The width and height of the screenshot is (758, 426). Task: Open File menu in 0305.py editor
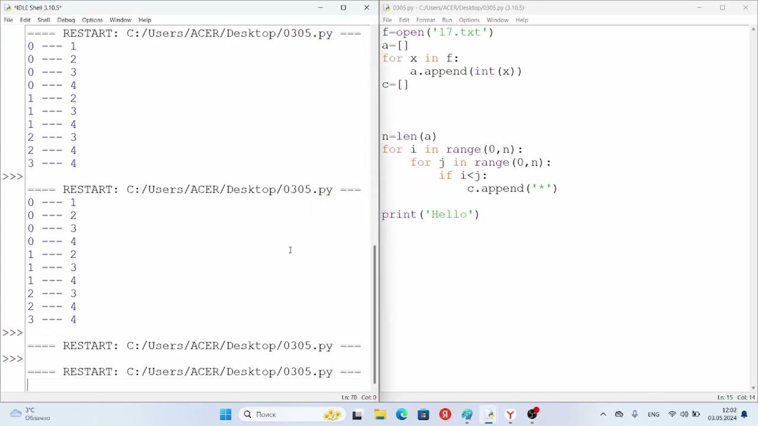tap(387, 20)
